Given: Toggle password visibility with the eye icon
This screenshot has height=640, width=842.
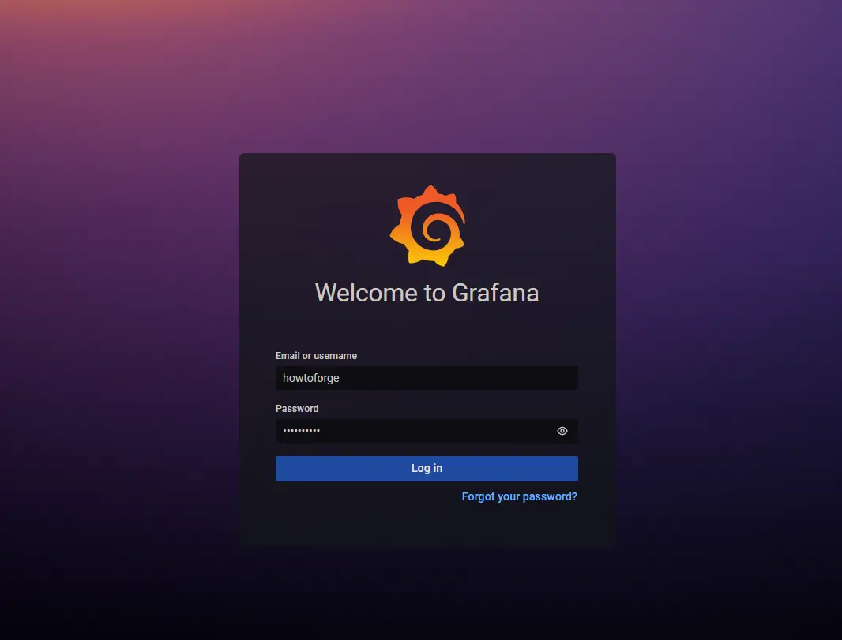Looking at the screenshot, I should (x=562, y=431).
